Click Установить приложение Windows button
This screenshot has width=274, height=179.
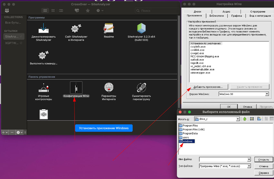[104, 128]
